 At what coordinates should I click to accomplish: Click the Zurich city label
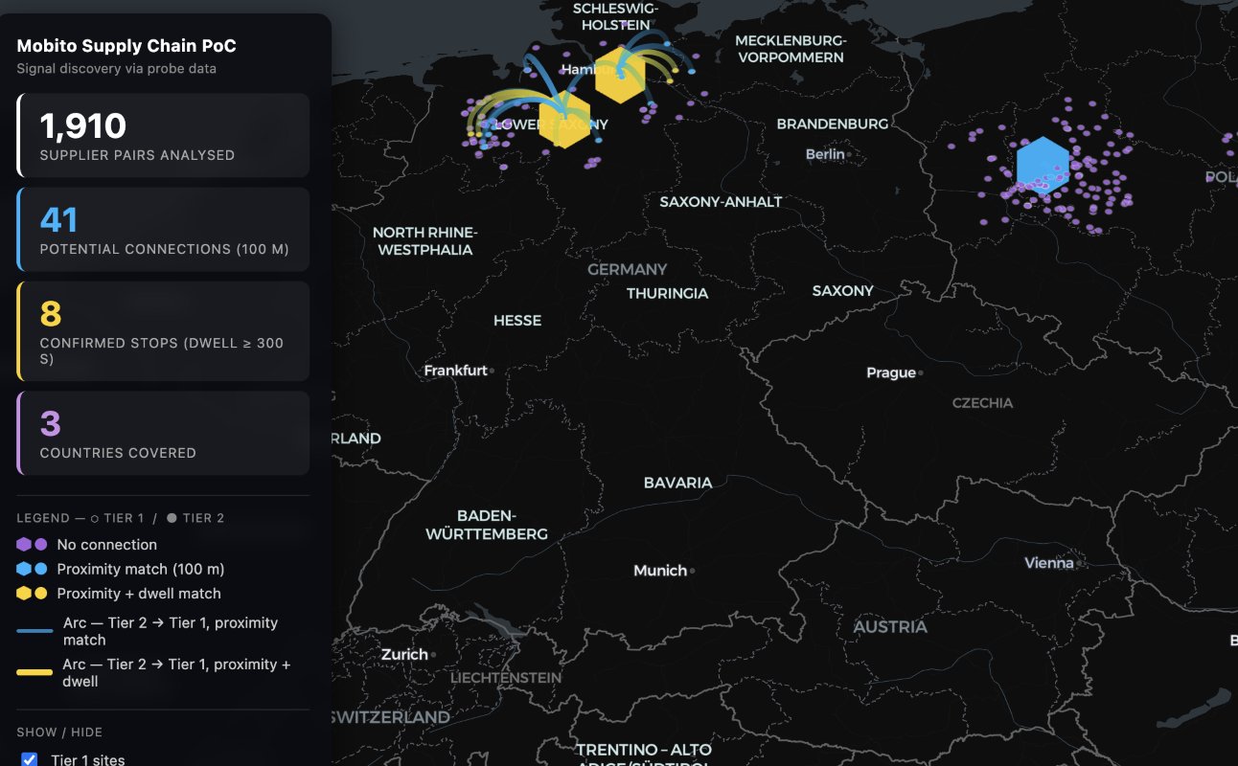coord(404,655)
